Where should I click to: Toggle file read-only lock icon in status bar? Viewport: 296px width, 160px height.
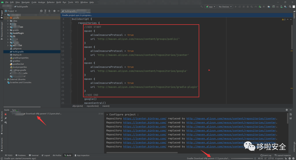click(286, 158)
